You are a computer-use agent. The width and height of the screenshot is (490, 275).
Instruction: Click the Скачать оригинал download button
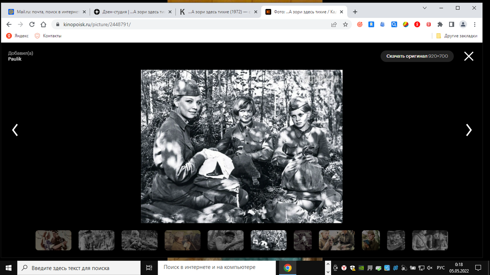417,56
